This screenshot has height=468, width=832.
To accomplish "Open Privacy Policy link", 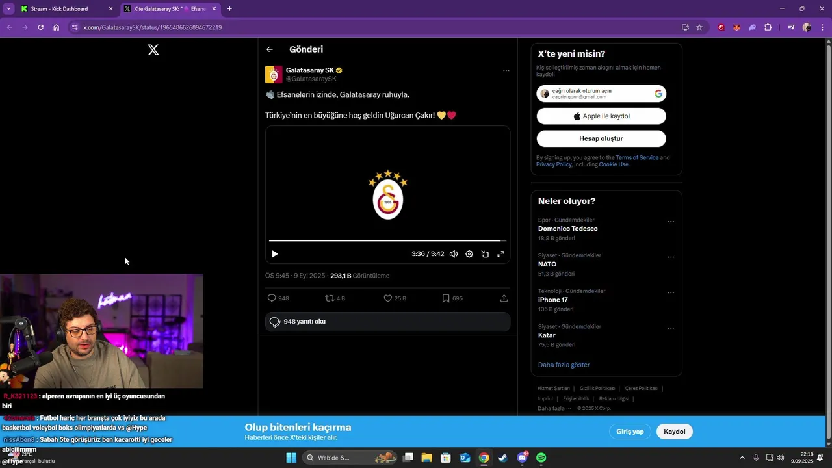I will (x=554, y=164).
